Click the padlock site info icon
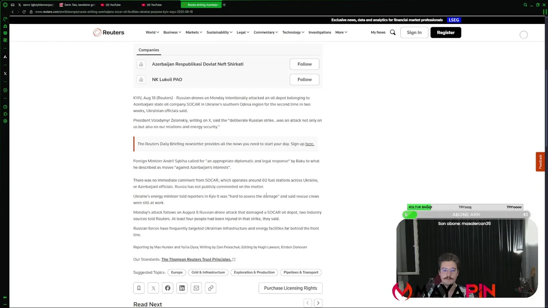 pos(31,12)
